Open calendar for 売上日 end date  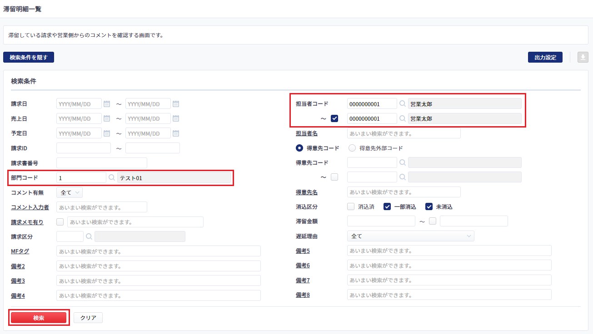(x=176, y=118)
